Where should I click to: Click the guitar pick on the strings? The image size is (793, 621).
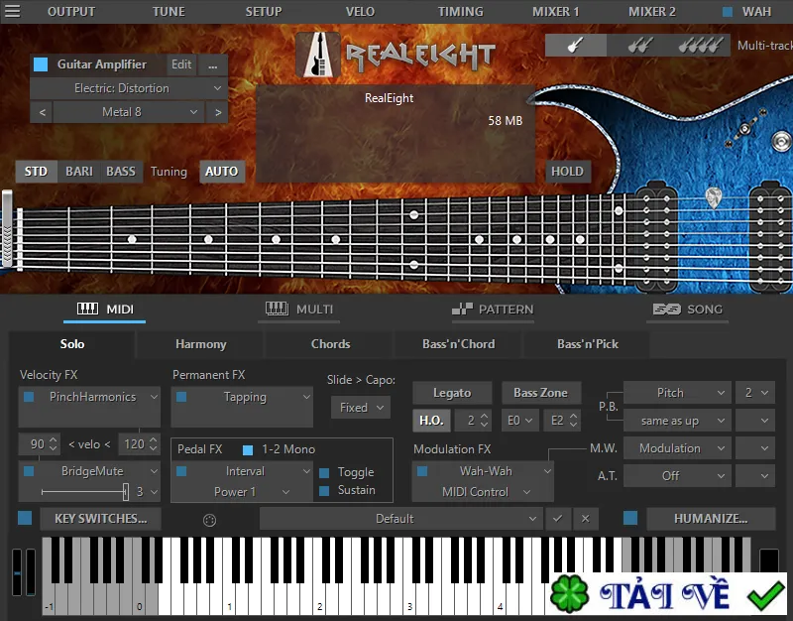tap(713, 197)
